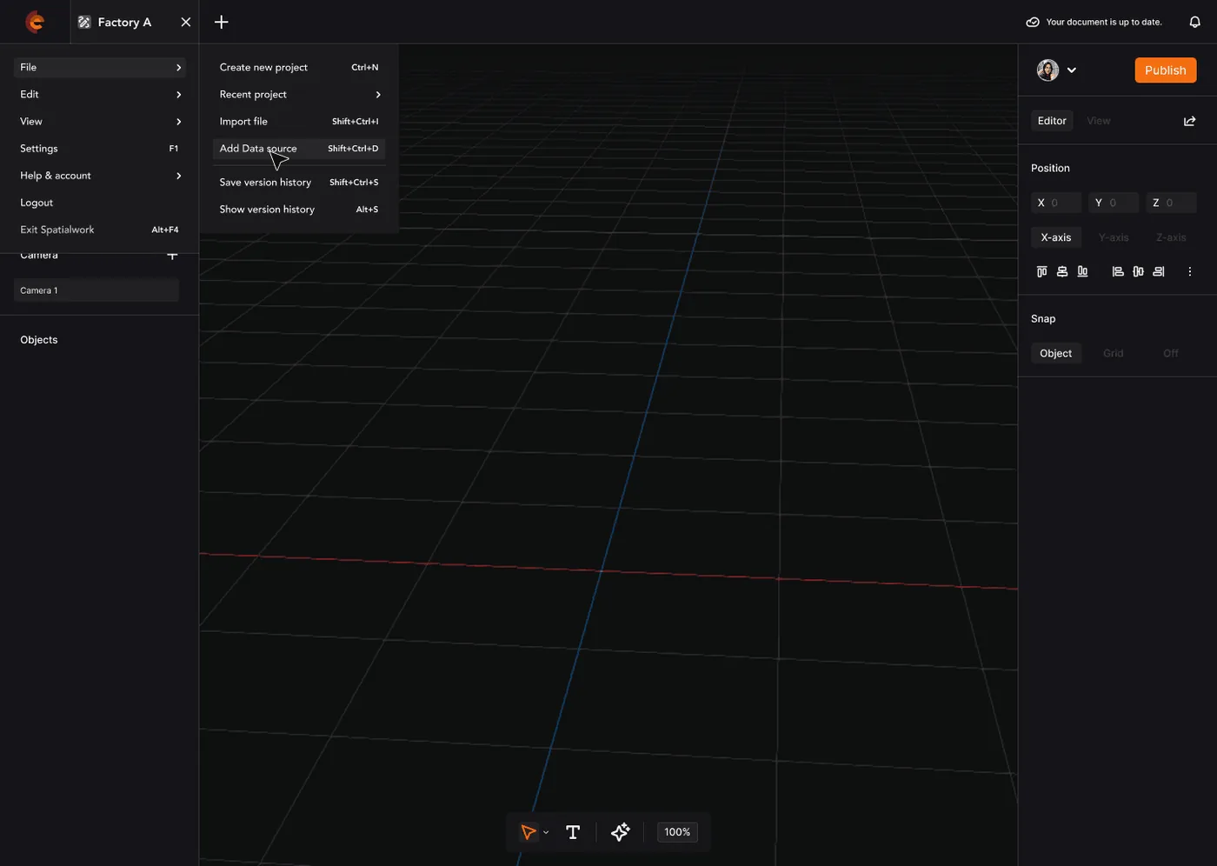1217x866 pixels.
Task: Open alignment more options menu
Action: (1190, 271)
